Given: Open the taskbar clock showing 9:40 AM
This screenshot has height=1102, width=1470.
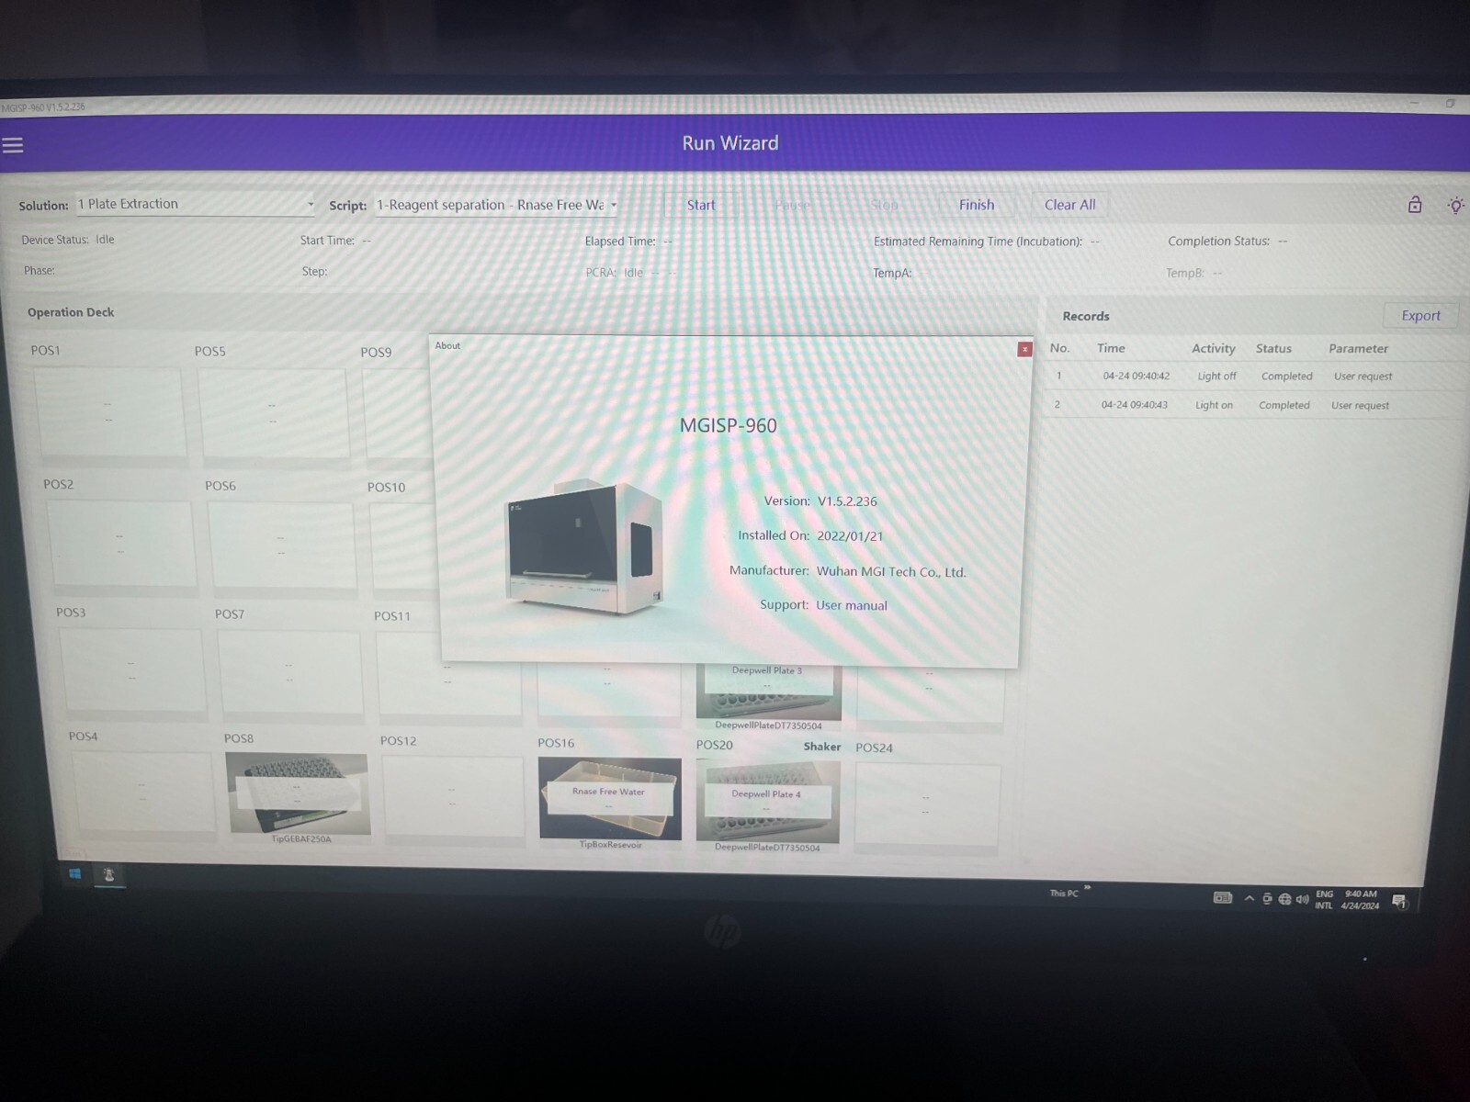Looking at the screenshot, I should click(1360, 899).
